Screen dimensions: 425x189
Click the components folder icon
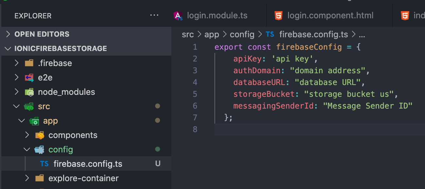[40, 135]
